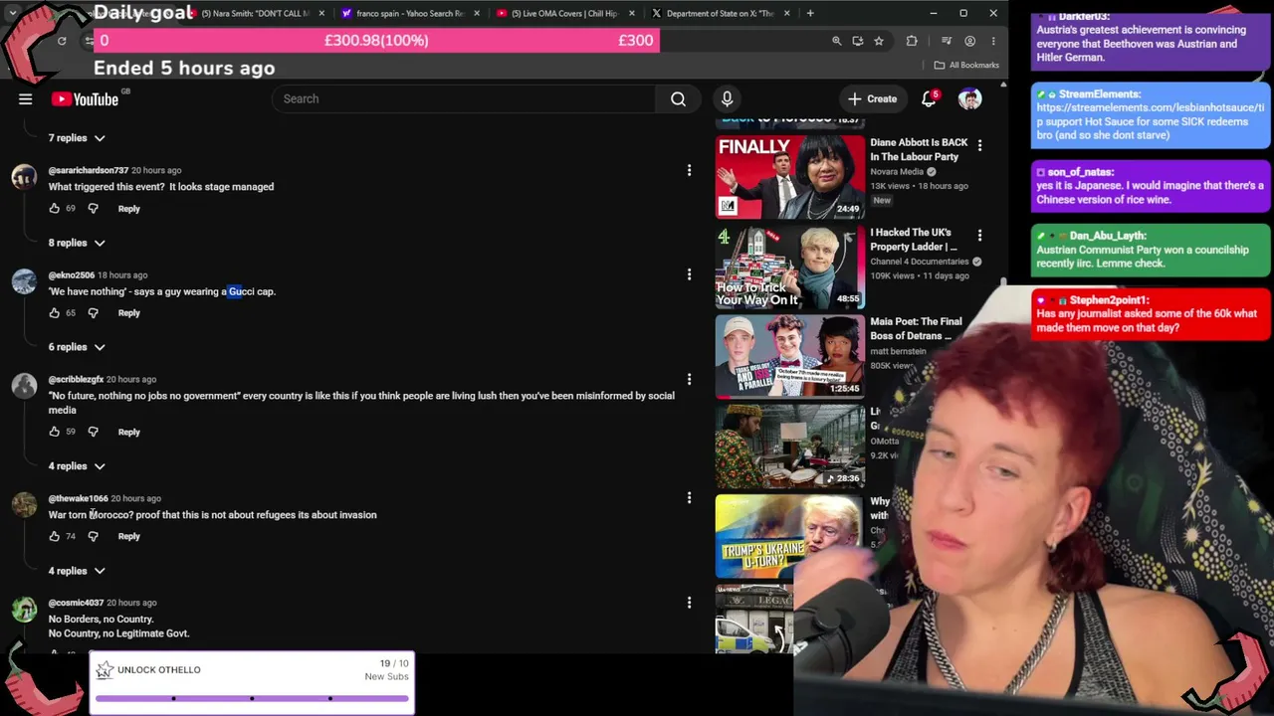Switch to the Nara Smith tab

pyautogui.click(x=256, y=13)
